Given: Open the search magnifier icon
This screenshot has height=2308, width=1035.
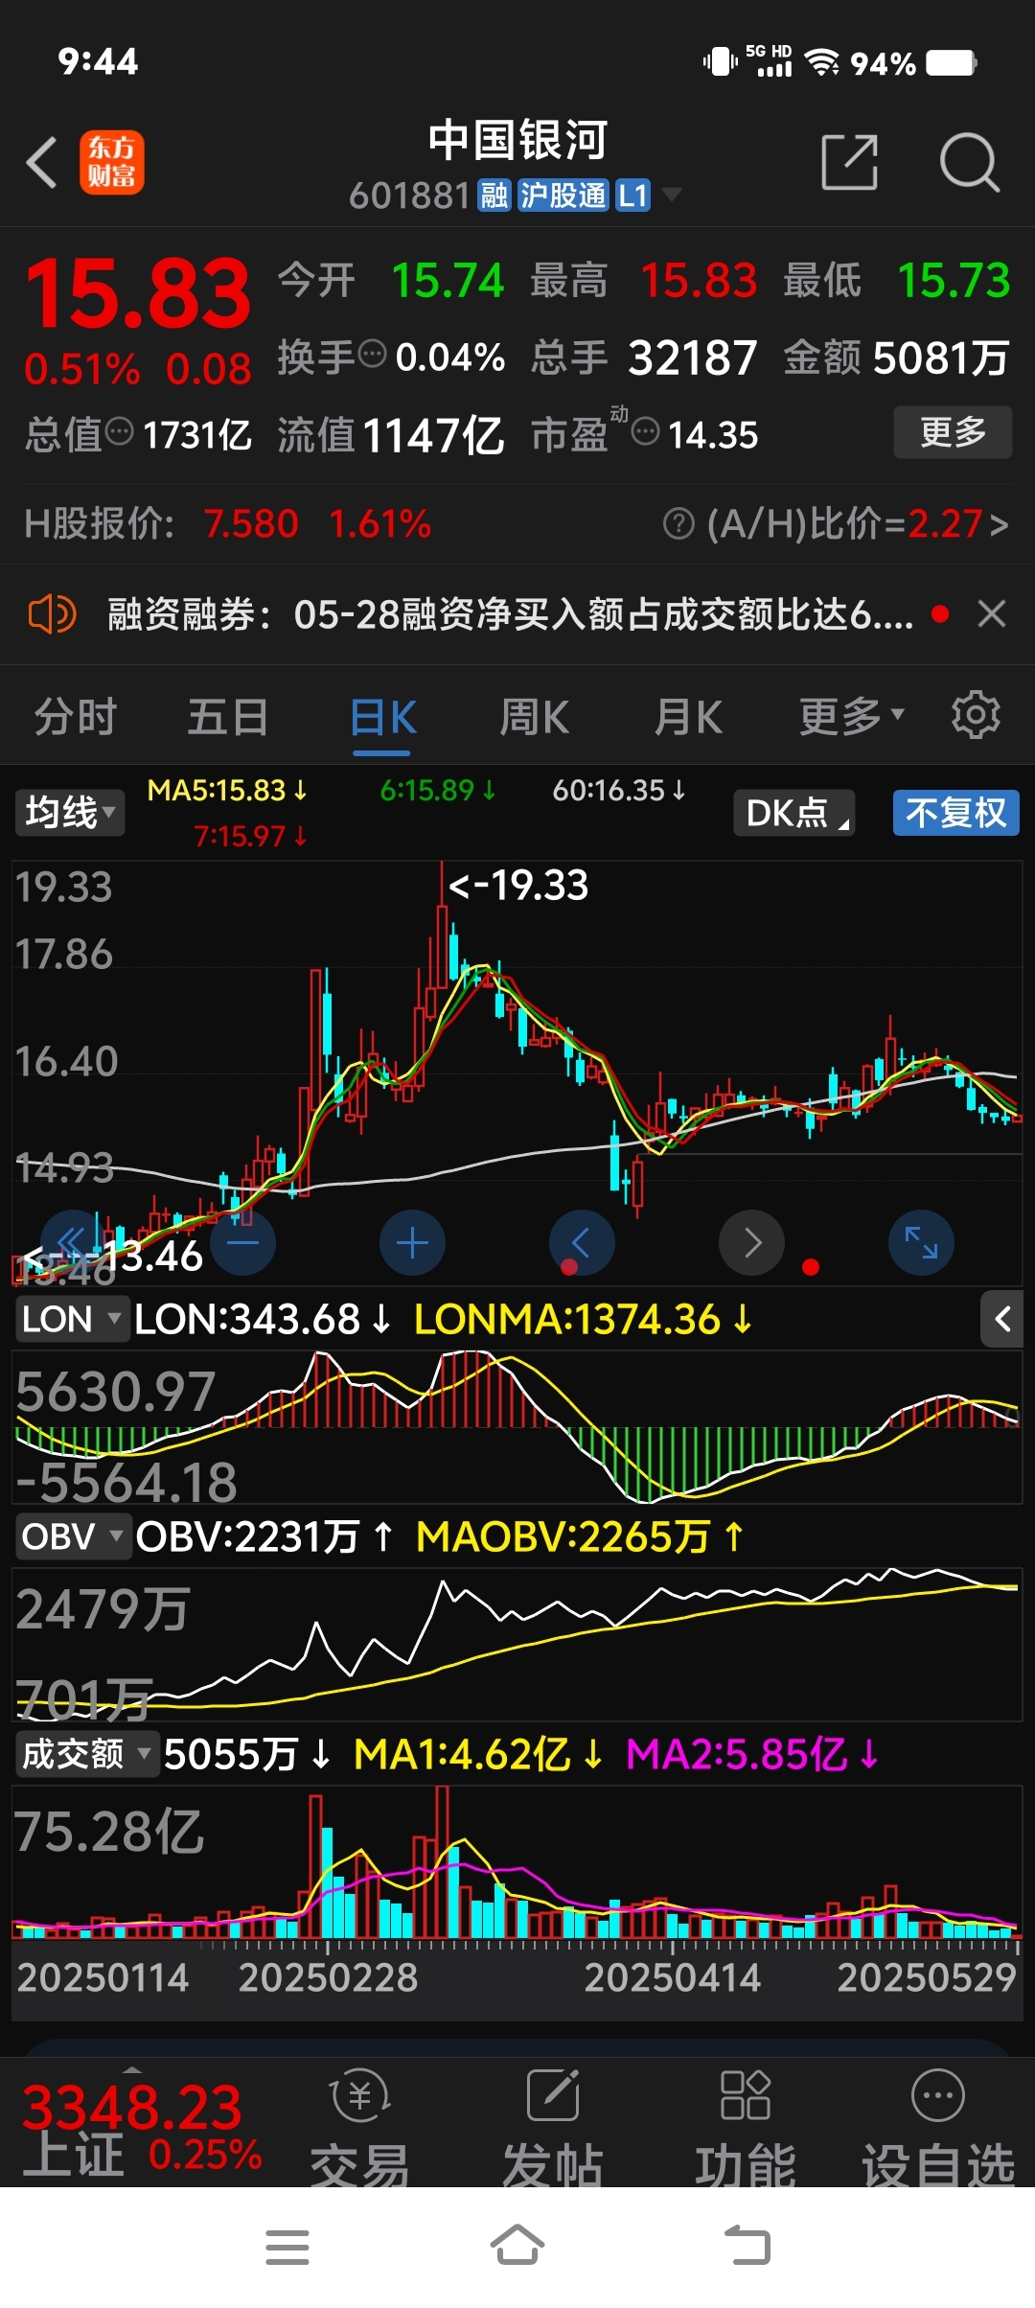Looking at the screenshot, I should 969,162.
